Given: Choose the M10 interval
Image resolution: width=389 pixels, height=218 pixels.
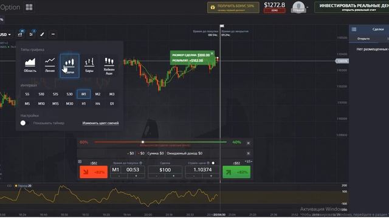Looking at the screenshot, I should pos(41,104).
